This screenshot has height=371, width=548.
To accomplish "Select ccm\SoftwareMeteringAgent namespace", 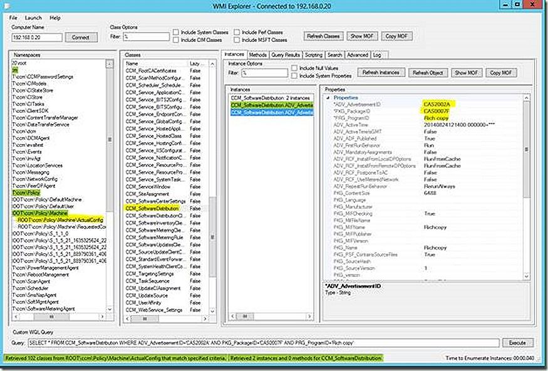I will [x=43, y=309].
